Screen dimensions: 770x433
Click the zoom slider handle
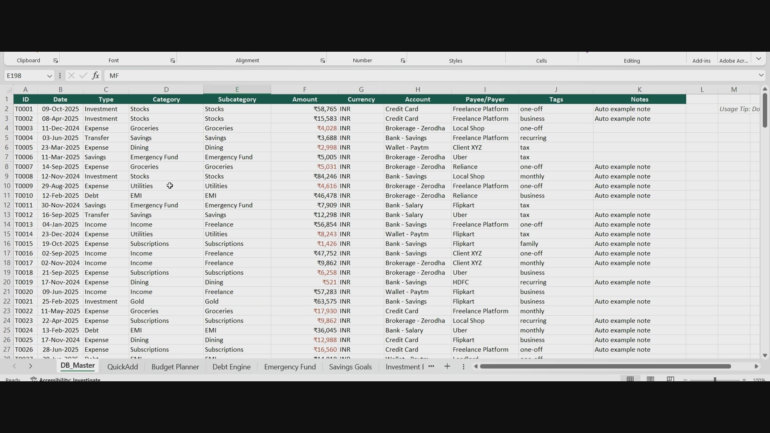click(715, 379)
